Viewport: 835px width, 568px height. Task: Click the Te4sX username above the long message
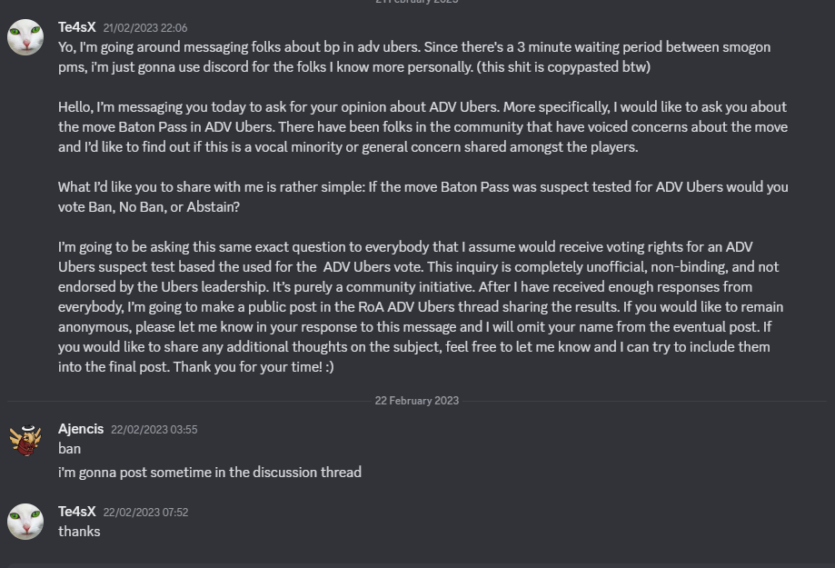click(x=76, y=27)
